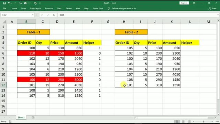The height and width of the screenshot is (124, 220).
Task: Open the Power Pivot tab
Action: pos(98,8)
